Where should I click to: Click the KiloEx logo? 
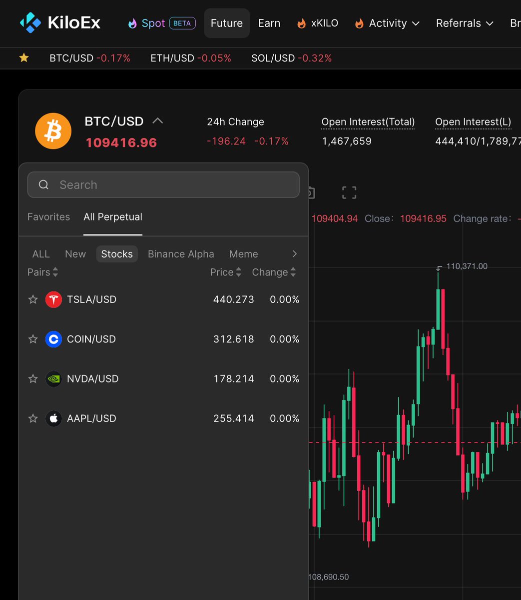60,23
